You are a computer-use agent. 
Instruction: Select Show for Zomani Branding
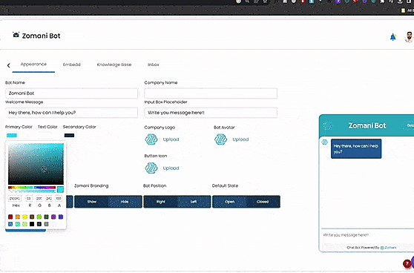coord(91,202)
